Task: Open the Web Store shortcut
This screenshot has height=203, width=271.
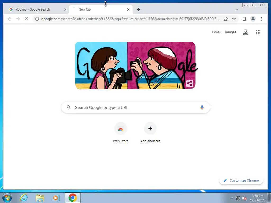Action: pyautogui.click(x=121, y=133)
